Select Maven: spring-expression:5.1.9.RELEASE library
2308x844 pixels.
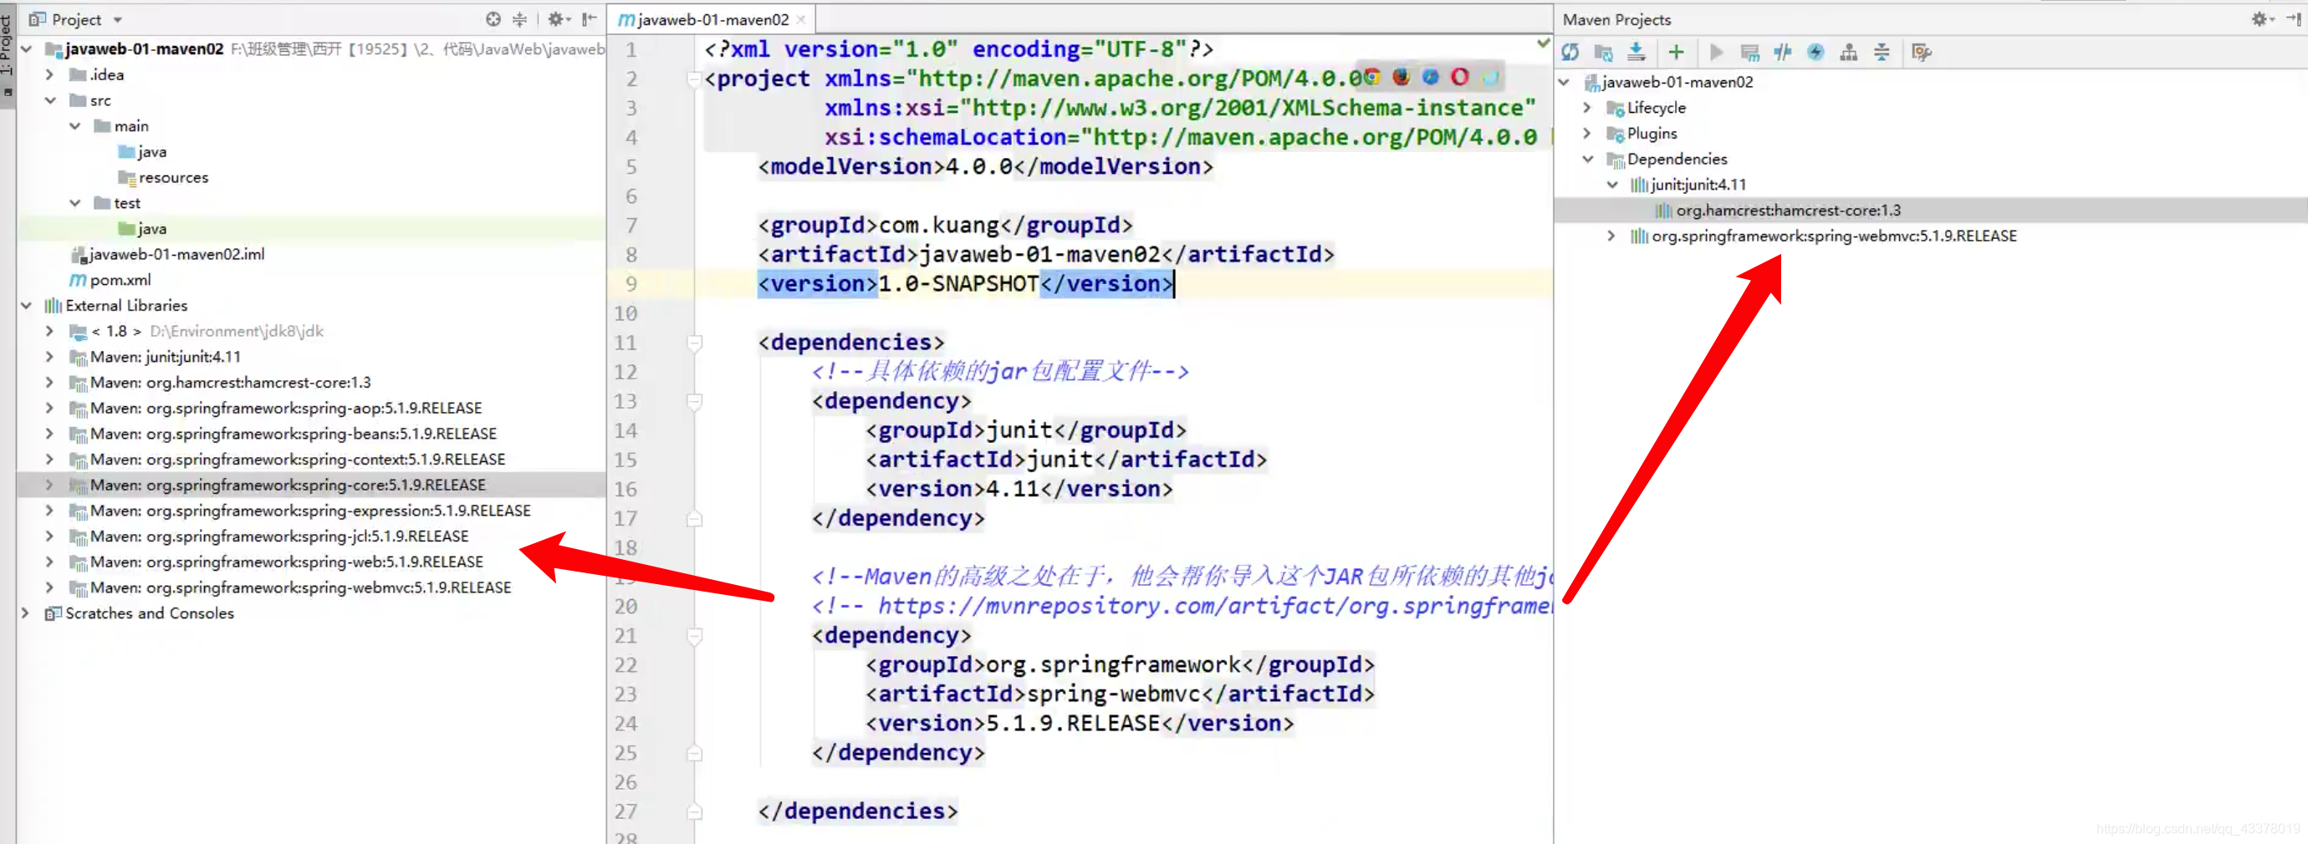300,511
